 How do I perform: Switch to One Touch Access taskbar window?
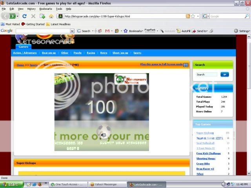68,184
